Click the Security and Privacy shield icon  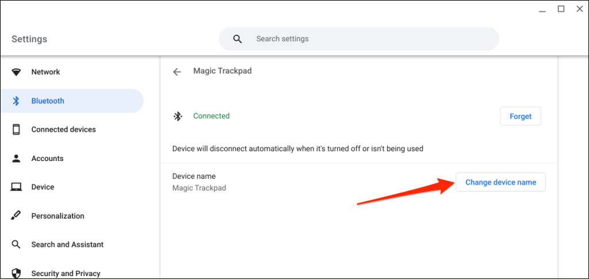point(16,273)
